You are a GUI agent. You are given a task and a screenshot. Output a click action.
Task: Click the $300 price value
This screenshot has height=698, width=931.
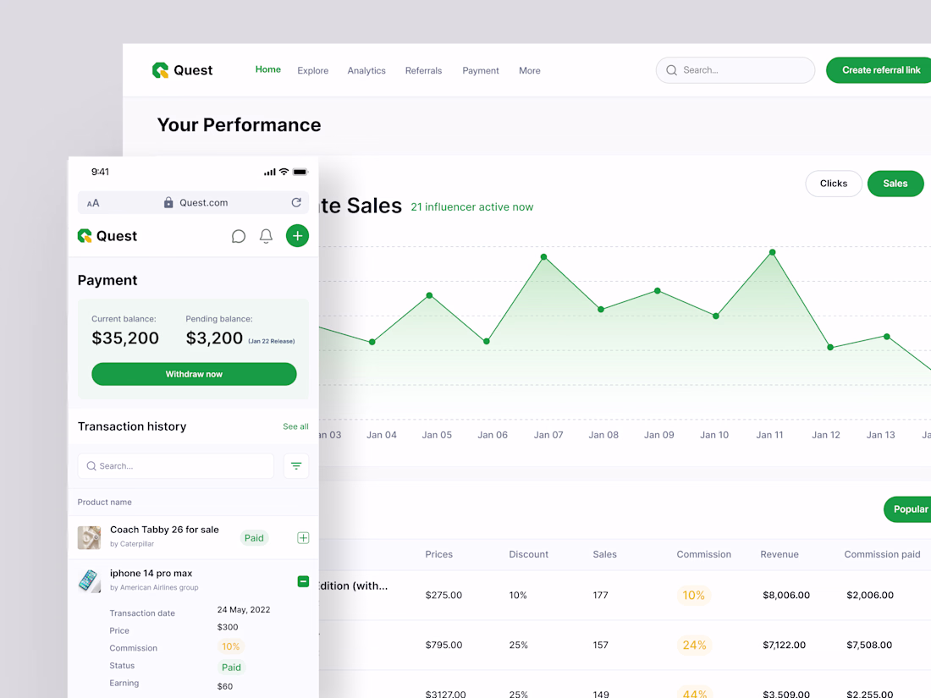pos(228,627)
